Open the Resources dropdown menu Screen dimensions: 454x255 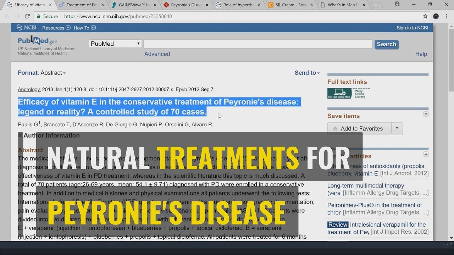point(56,28)
